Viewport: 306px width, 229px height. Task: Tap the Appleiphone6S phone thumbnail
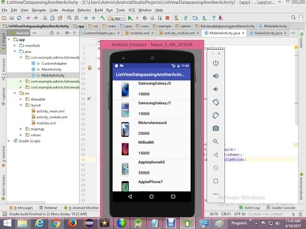tap(125, 169)
